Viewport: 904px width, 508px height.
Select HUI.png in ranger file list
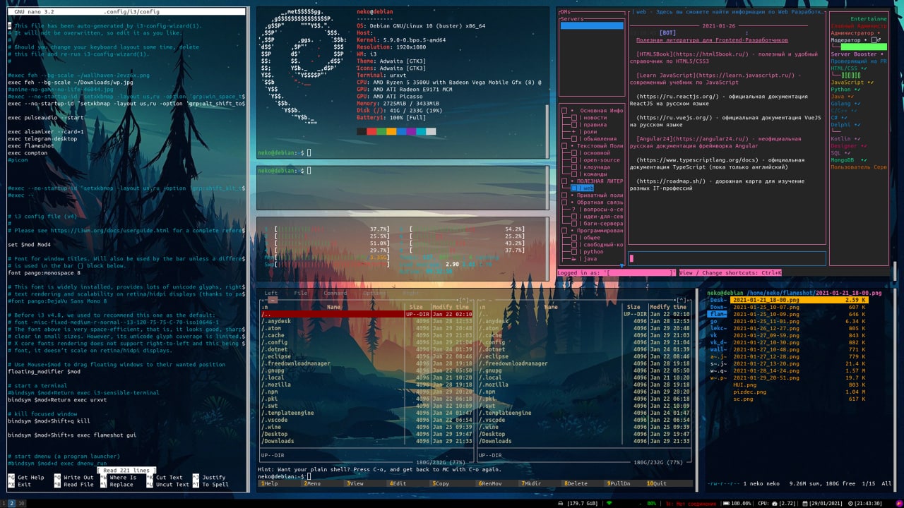tap(799, 385)
